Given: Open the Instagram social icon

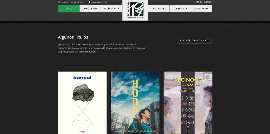Looking at the screenshot, I should pyautogui.click(x=201, y=2).
